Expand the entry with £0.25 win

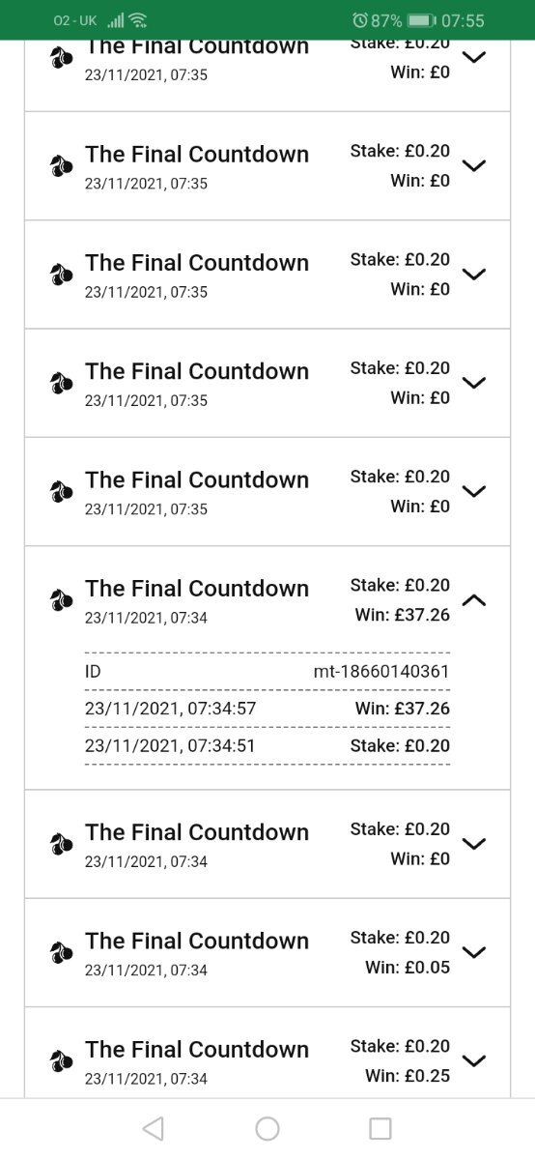(x=474, y=1060)
